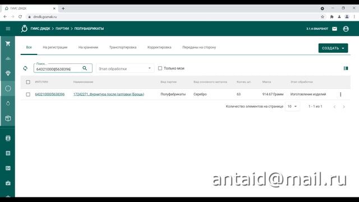Open the Chrome three-dot menu
359x202 pixels.
point(354,17)
